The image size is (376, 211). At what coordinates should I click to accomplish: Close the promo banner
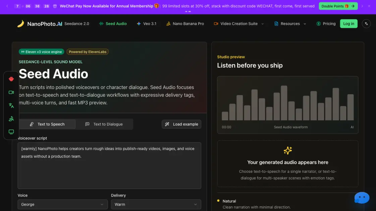(369, 6)
